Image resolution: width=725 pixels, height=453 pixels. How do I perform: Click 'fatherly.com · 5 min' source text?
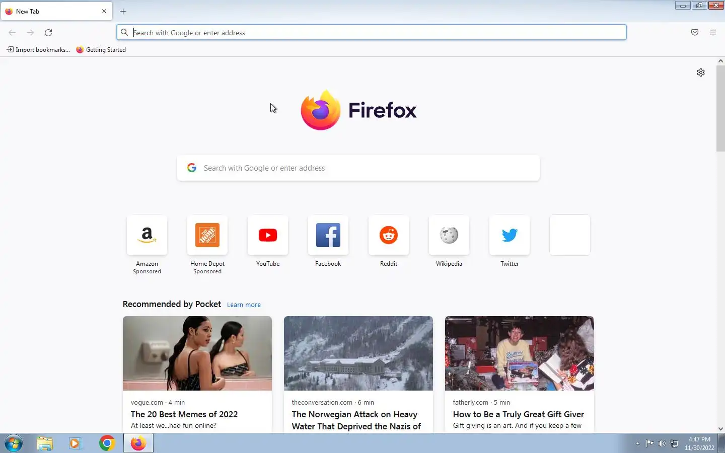(481, 402)
